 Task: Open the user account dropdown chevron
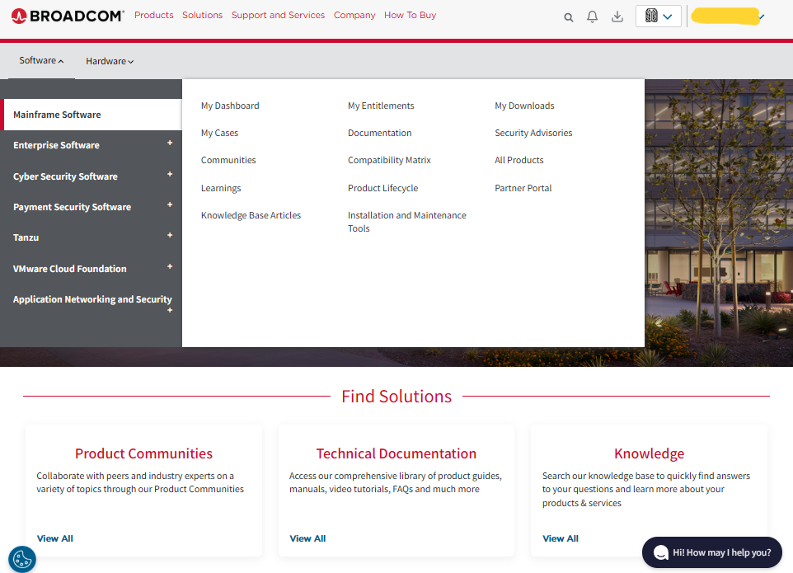pos(761,16)
